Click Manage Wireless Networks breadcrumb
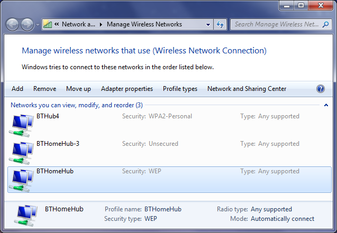 [144, 24]
